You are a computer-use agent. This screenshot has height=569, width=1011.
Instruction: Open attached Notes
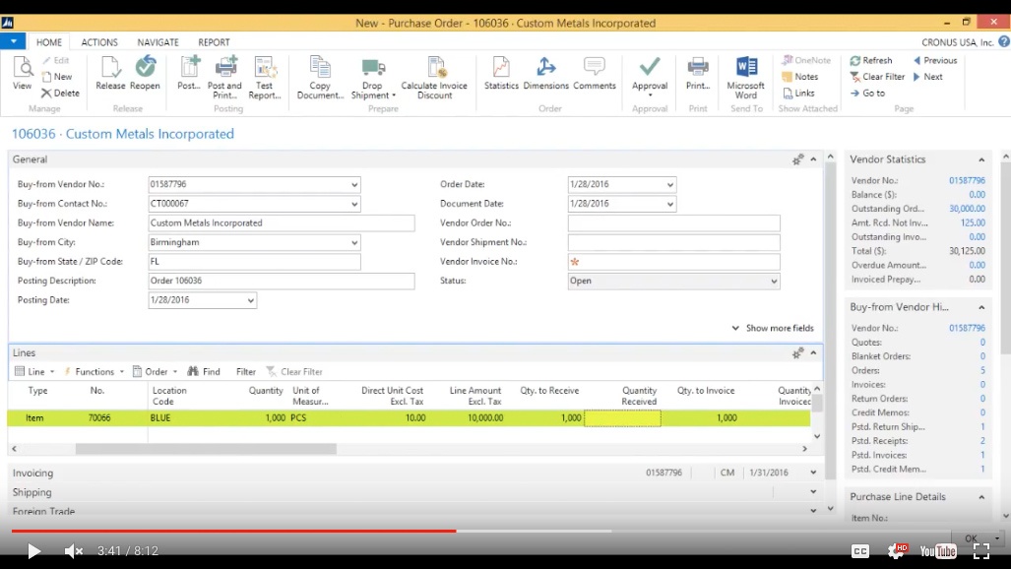(800, 76)
